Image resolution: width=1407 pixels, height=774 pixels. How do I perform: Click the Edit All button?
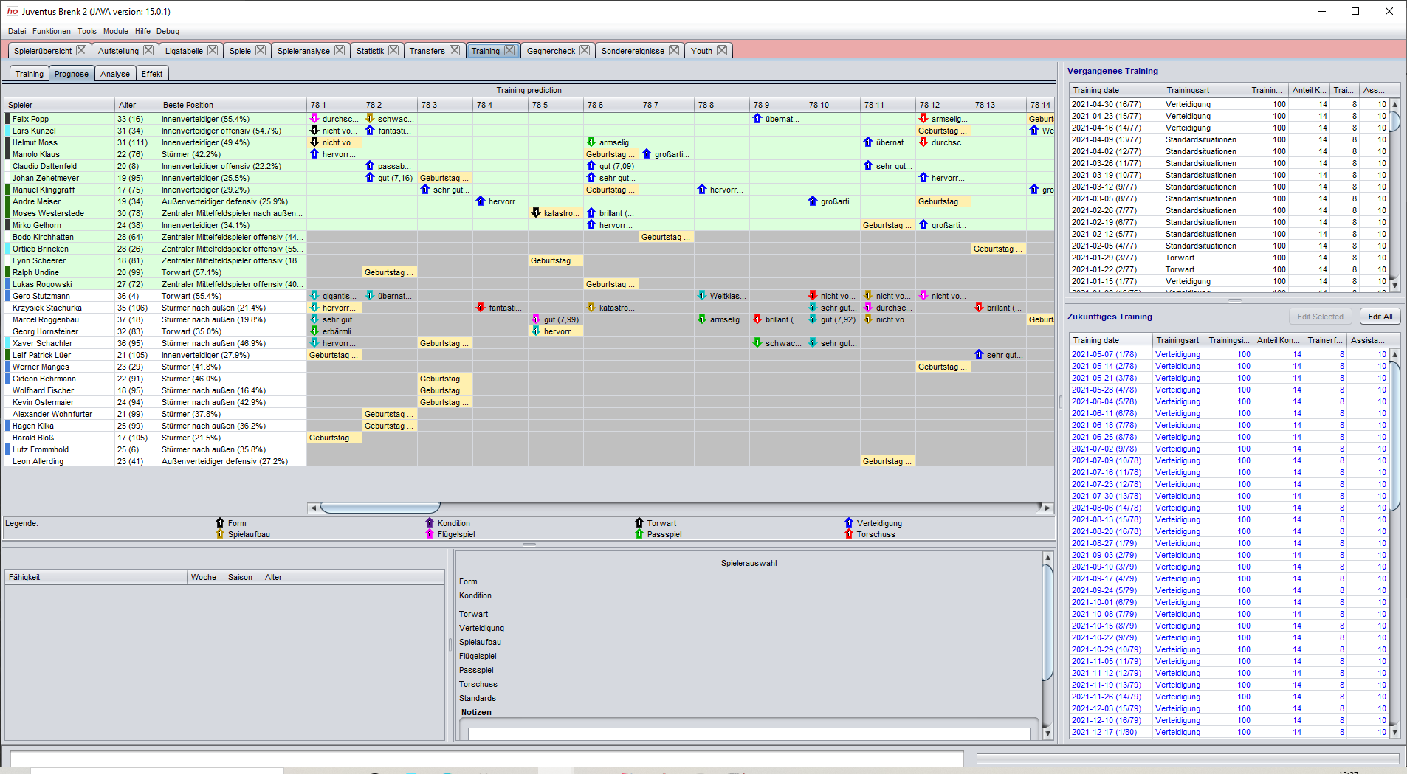pos(1380,317)
